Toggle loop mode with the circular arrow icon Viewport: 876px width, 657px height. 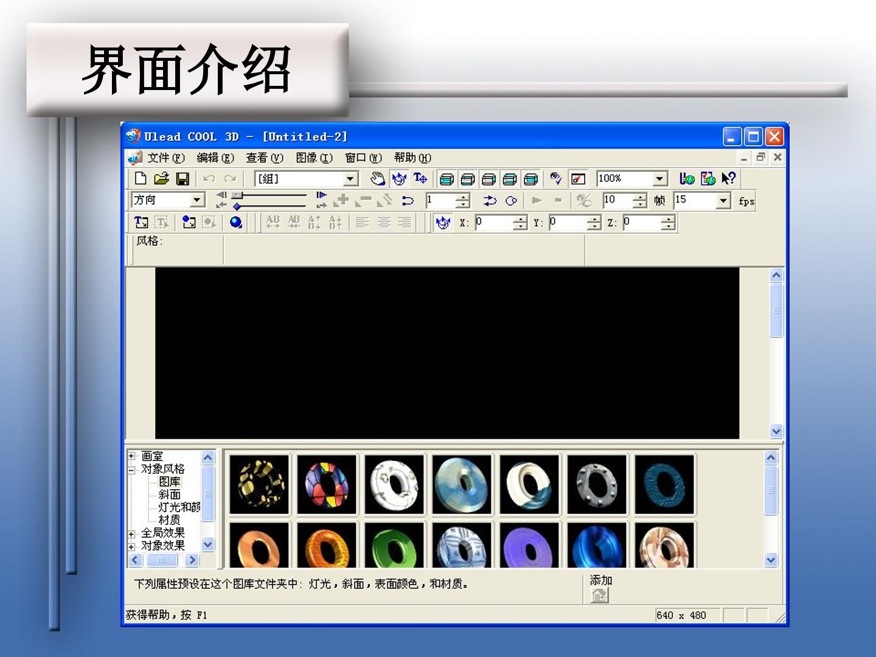click(x=511, y=200)
